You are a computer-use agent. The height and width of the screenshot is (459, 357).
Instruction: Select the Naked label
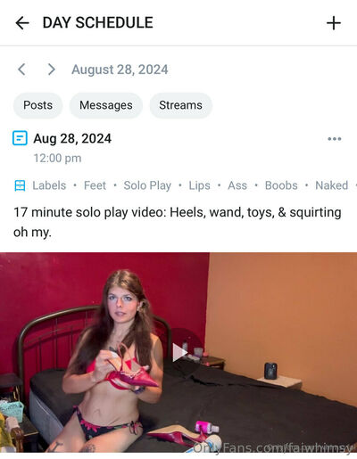click(x=331, y=185)
